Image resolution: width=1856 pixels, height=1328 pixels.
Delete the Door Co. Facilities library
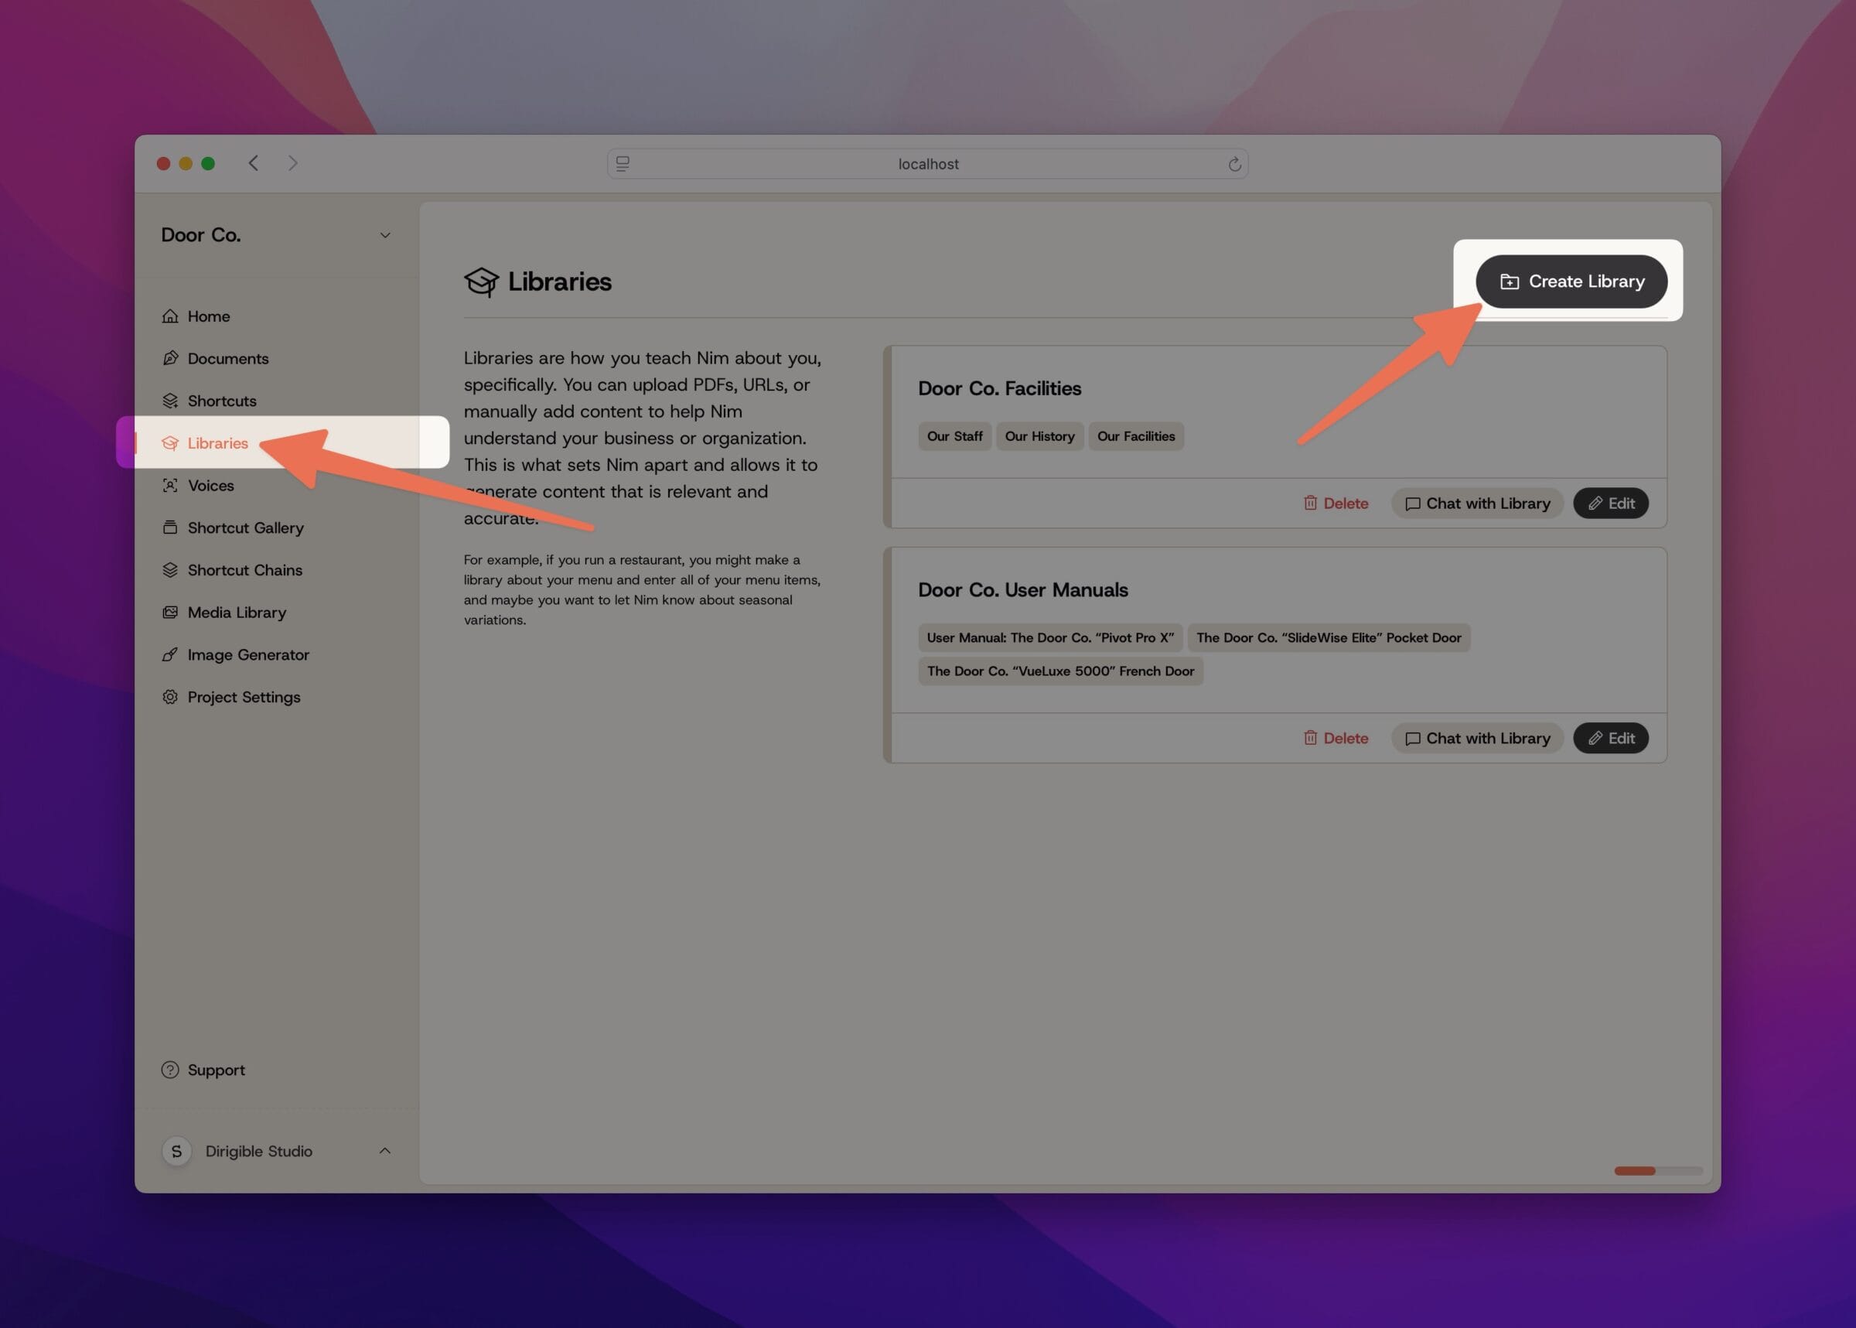point(1335,503)
